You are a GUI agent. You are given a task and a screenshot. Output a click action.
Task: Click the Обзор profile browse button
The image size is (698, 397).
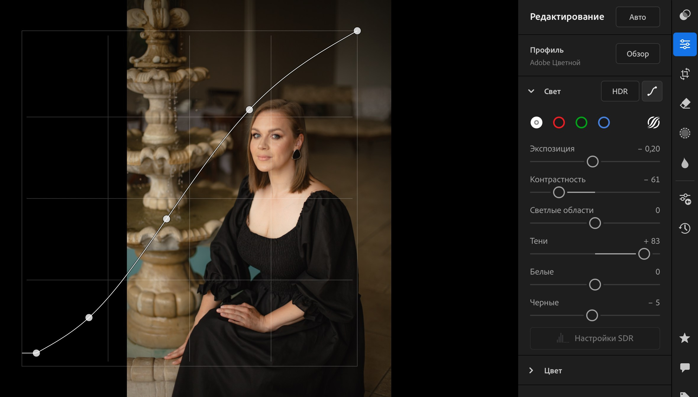tap(638, 54)
